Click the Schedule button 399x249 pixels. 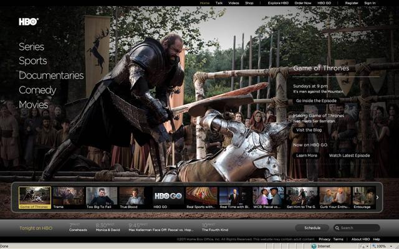(x=312, y=228)
